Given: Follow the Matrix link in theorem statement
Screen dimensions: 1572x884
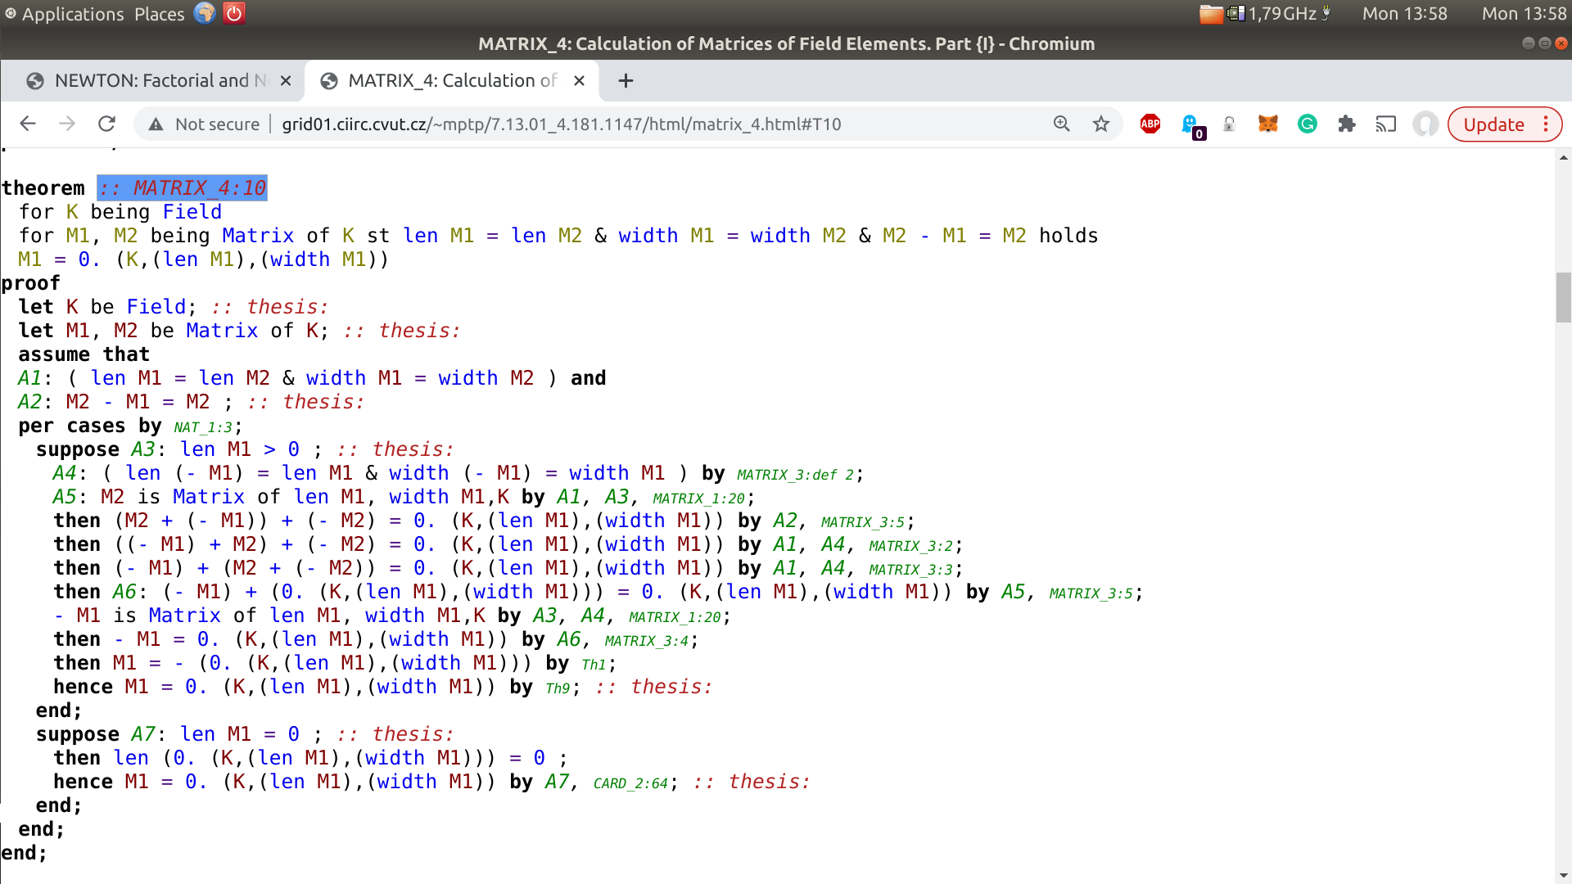Looking at the screenshot, I should 258,235.
